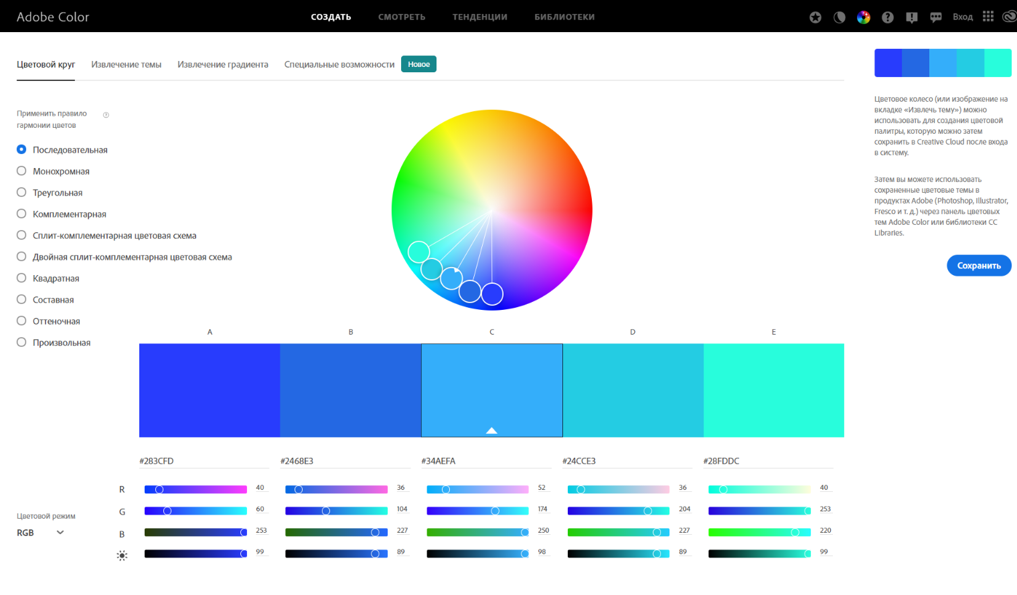Open the apps grid icon

pos(988,17)
